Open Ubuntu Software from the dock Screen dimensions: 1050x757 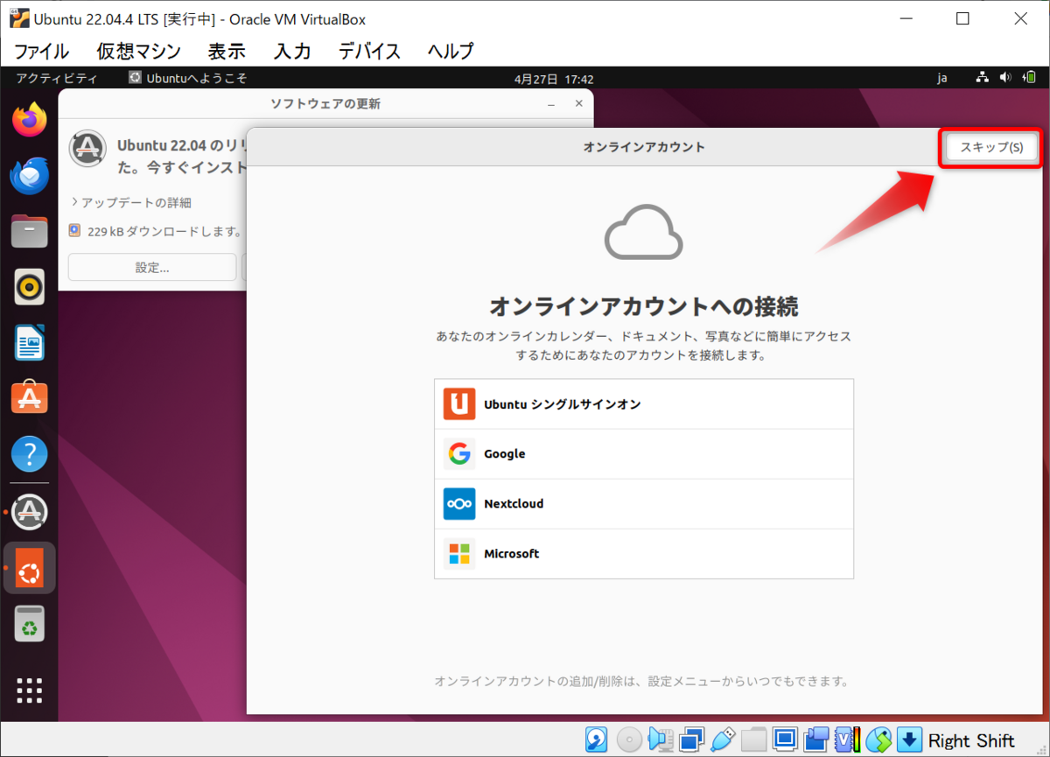[x=30, y=398]
